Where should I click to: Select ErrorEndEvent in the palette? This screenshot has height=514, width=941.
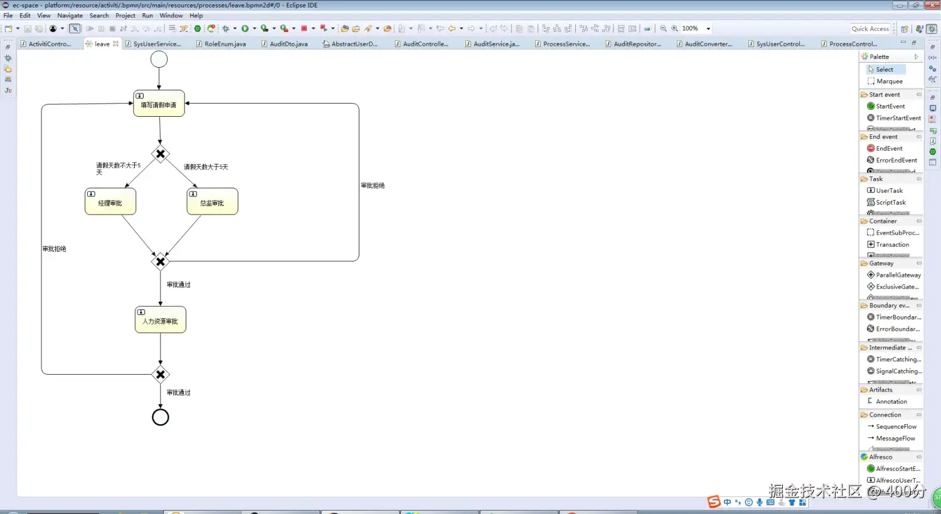891,160
